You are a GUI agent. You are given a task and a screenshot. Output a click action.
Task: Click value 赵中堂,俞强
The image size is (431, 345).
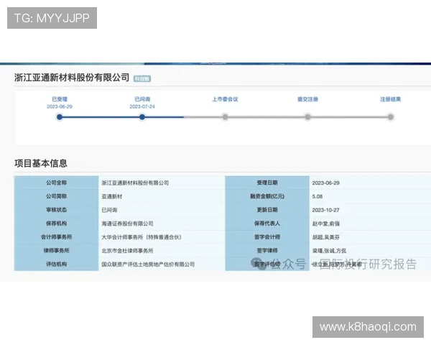tap(325, 224)
